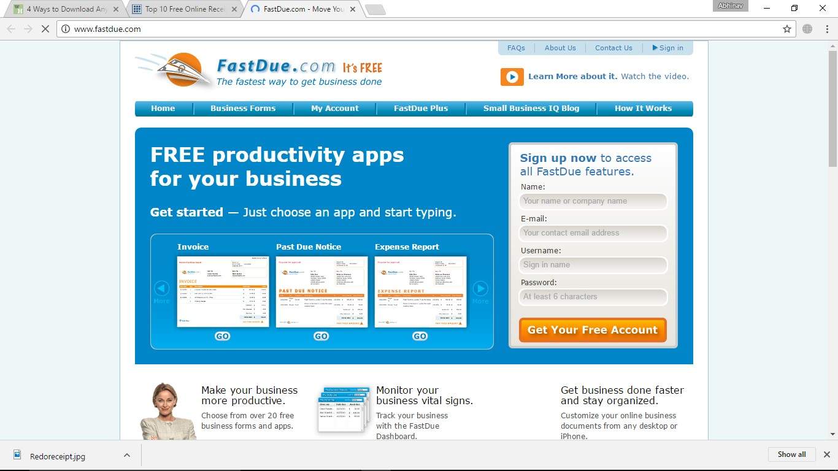The width and height of the screenshot is (838, 471).
Task: Open the Expense Report template thumbnail
Action: click(x=420, y=292)
